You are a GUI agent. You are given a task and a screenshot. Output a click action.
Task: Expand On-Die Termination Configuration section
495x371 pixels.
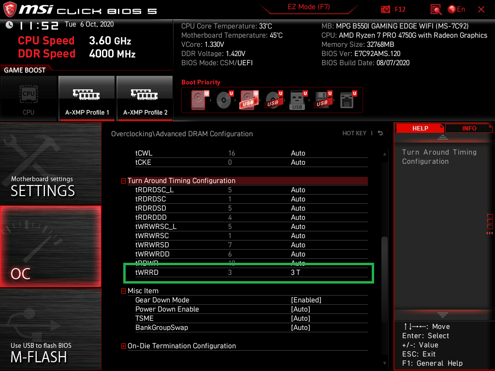pos(123,346)
